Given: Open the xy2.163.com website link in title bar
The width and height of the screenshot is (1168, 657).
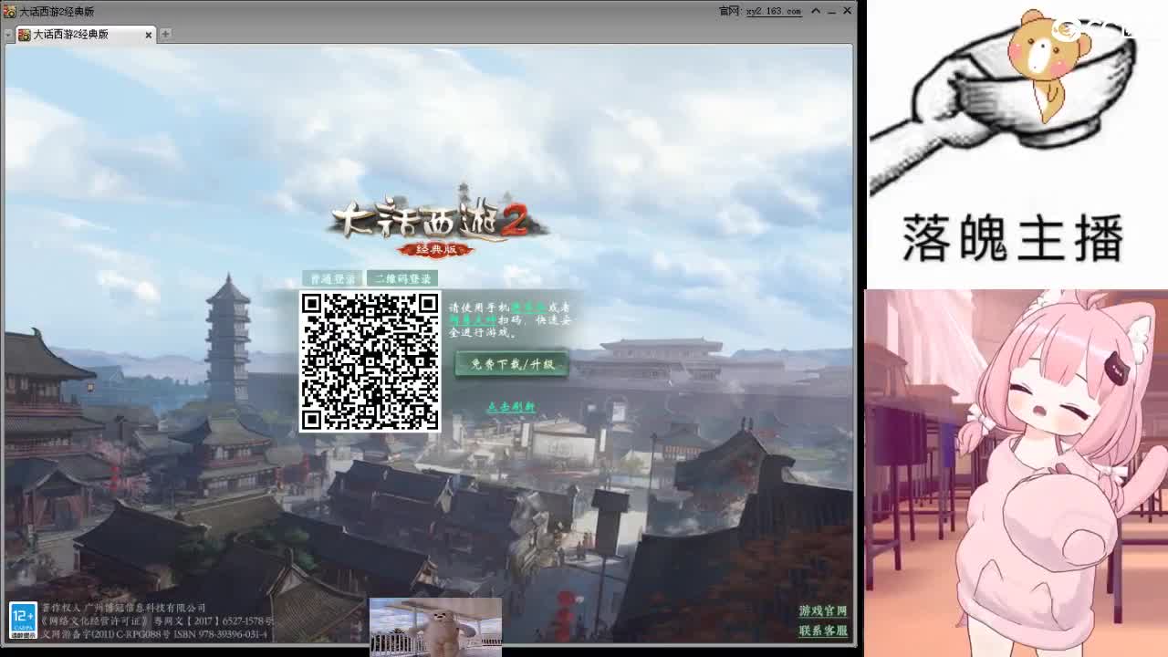Looking at the screenshot, I should pyautogui.click(x=774, y=11).
